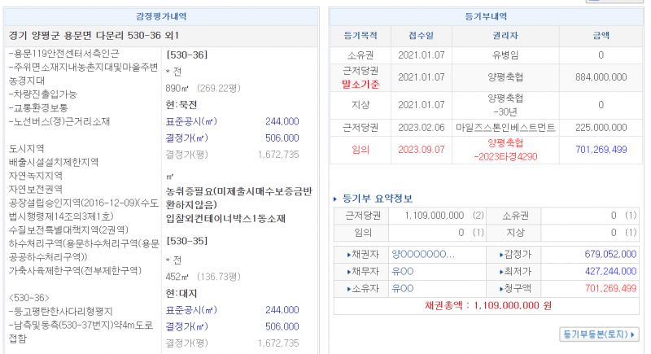The image size is (651, 354).
Task: Click the 등기목적 column header
Action: [x=360, y=36]
